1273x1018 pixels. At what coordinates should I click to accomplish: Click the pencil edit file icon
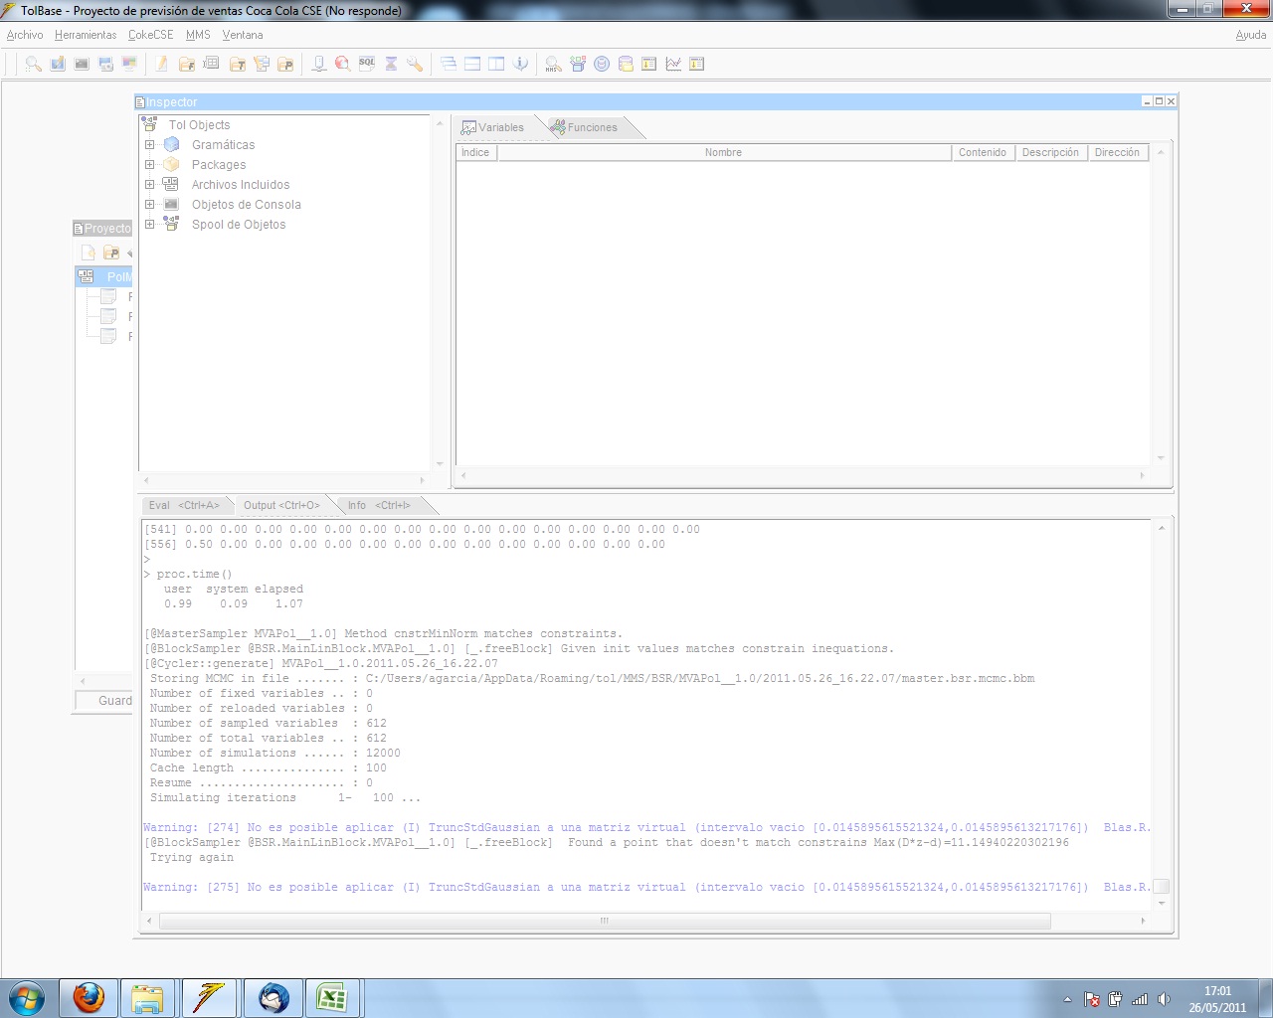pos(161,64)
